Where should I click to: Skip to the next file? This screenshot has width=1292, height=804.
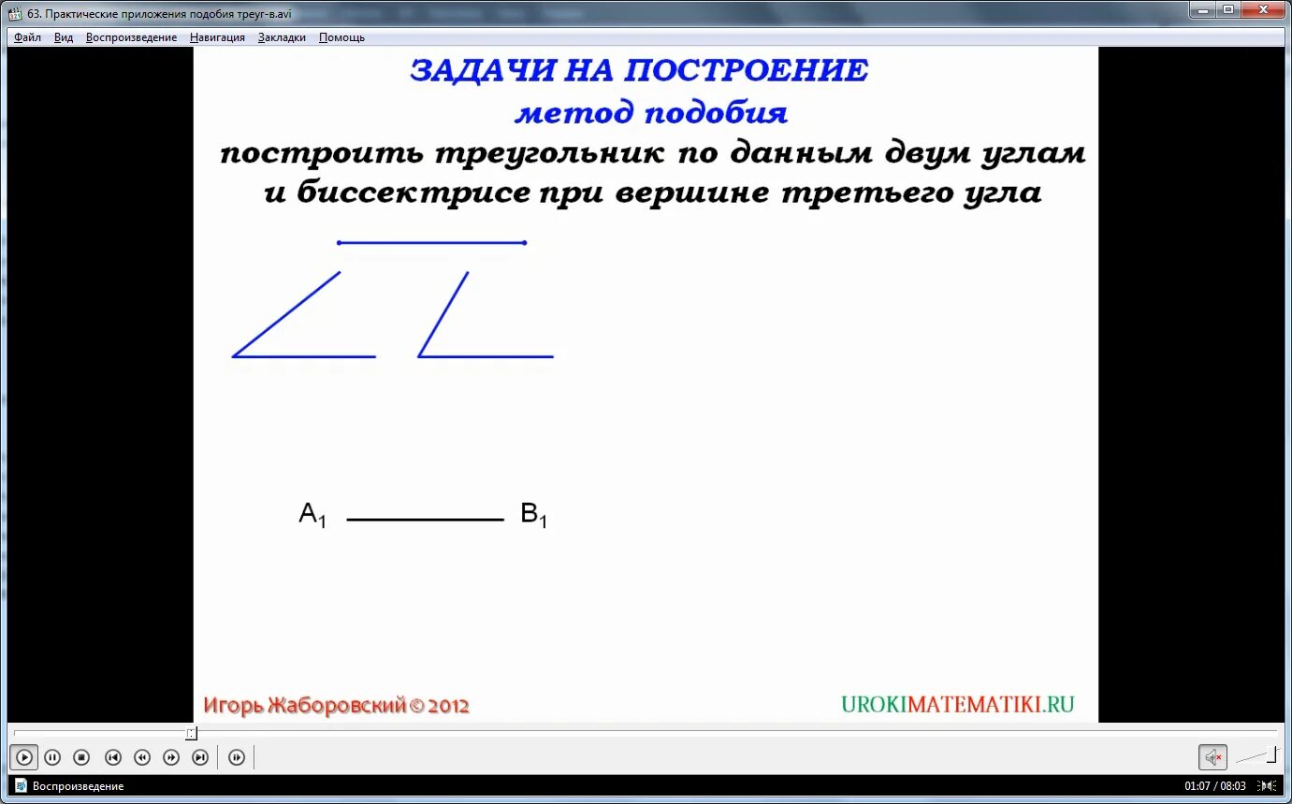(x=200, y=757)
